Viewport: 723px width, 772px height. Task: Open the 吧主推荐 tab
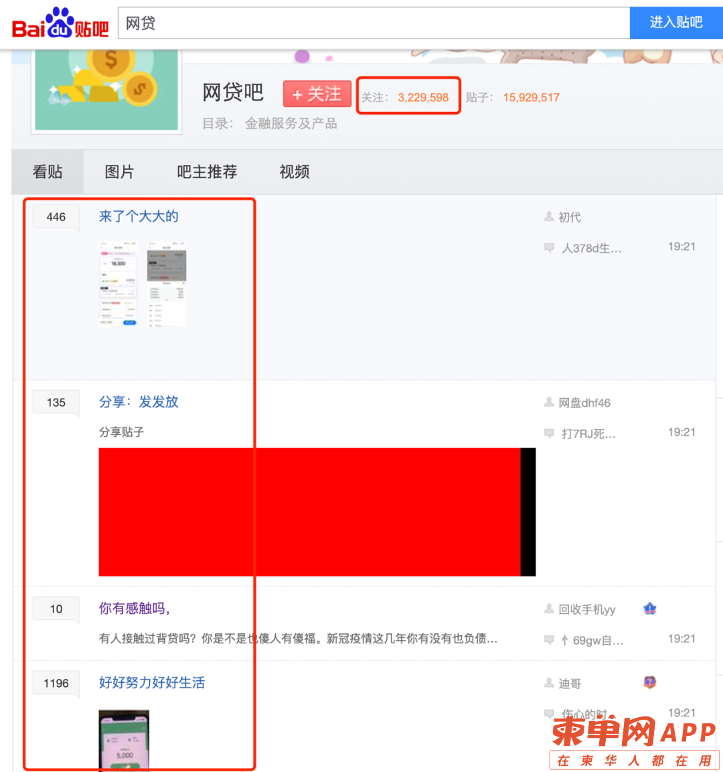click(x=207, y=172)
